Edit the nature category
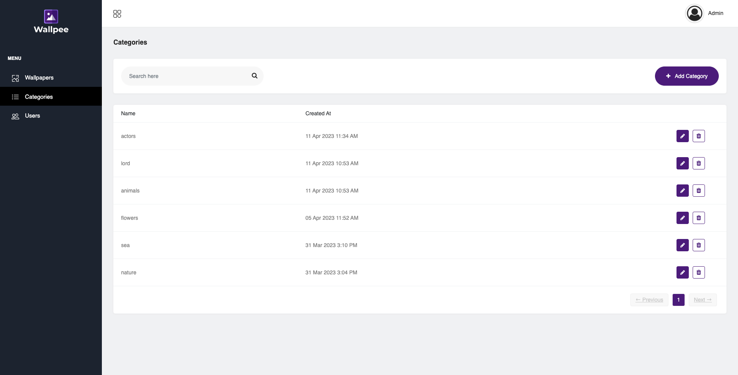 click(x=682, y=272)
